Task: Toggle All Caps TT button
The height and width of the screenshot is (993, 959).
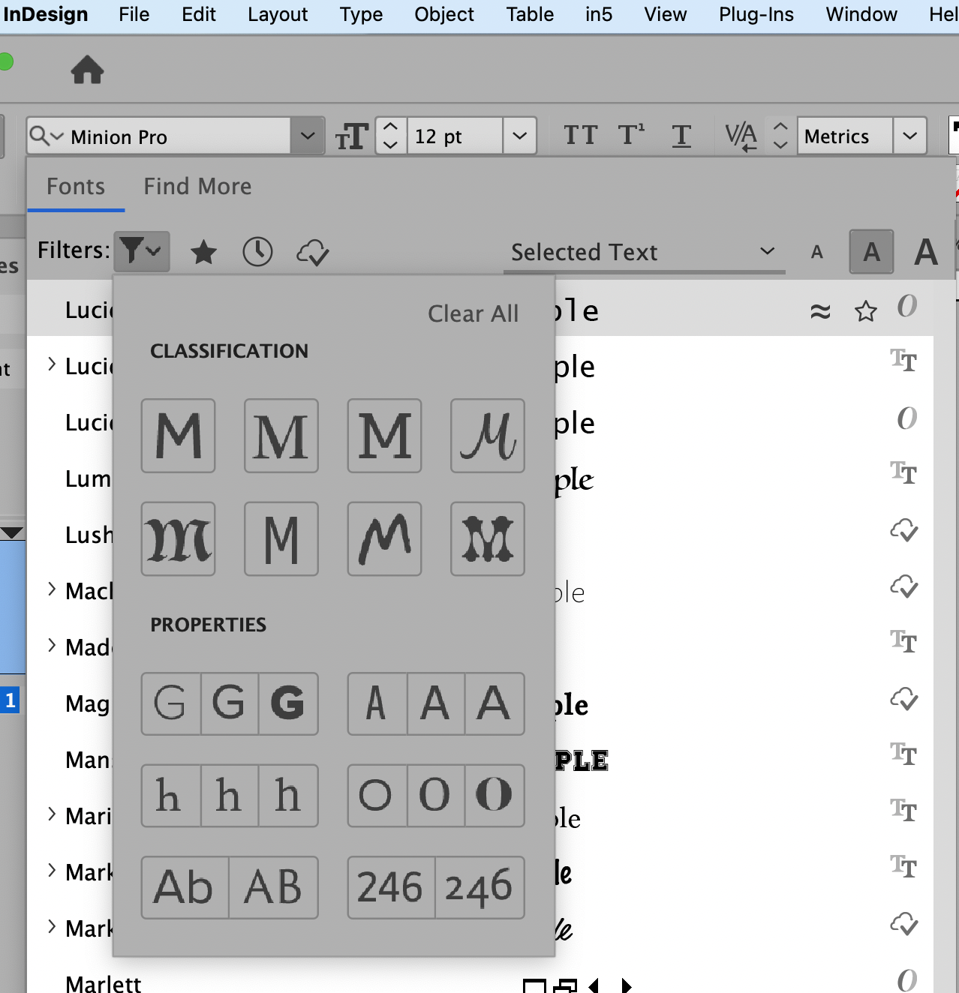Action: tap(581, 136)
